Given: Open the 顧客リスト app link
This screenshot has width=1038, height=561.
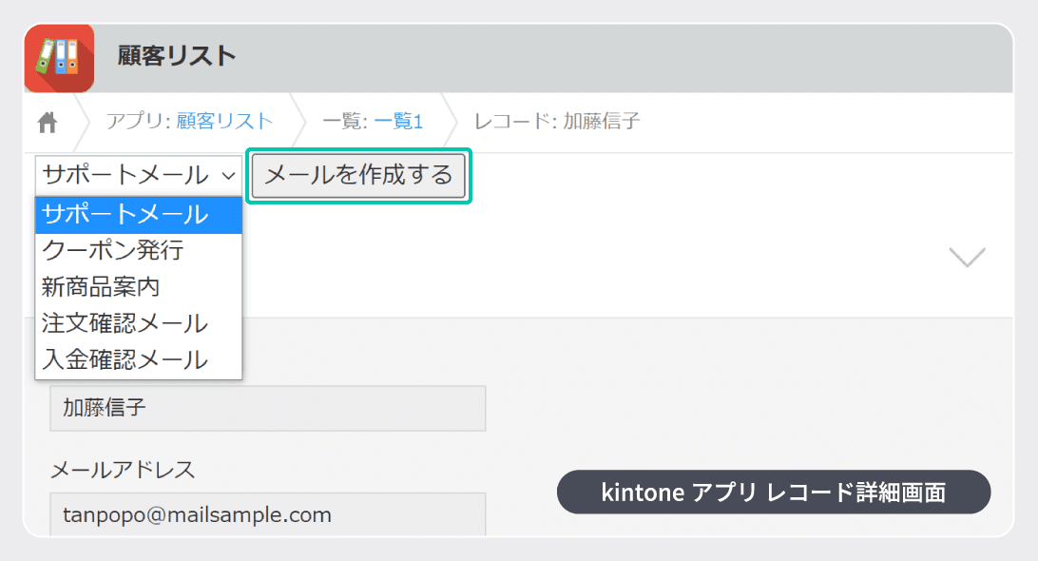Looking at the screenshot, I should coord(222,122).
